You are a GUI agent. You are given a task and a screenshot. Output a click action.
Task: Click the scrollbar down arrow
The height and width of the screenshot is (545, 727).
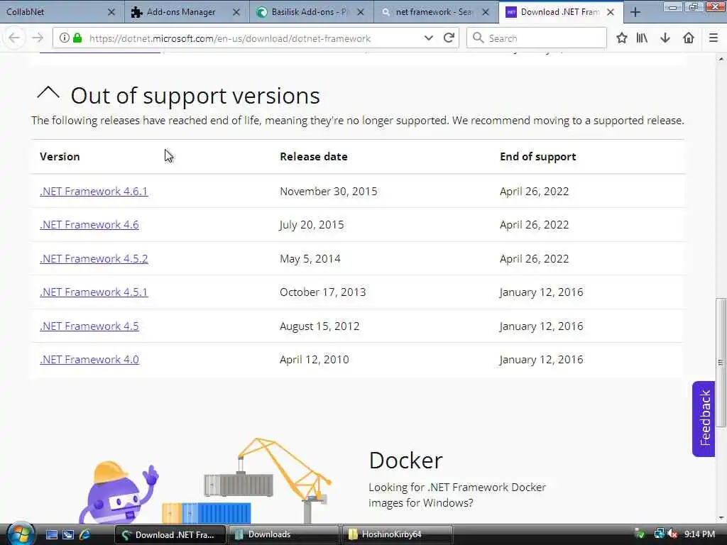click(721, 518)
